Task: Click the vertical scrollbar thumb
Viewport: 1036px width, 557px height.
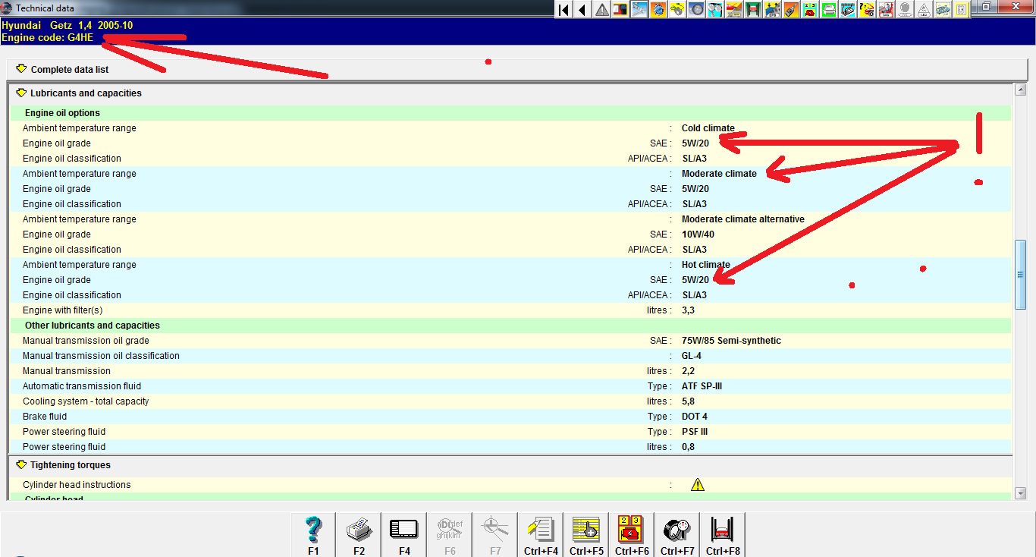Action: pyautogui.click(x=1020, y=275)
